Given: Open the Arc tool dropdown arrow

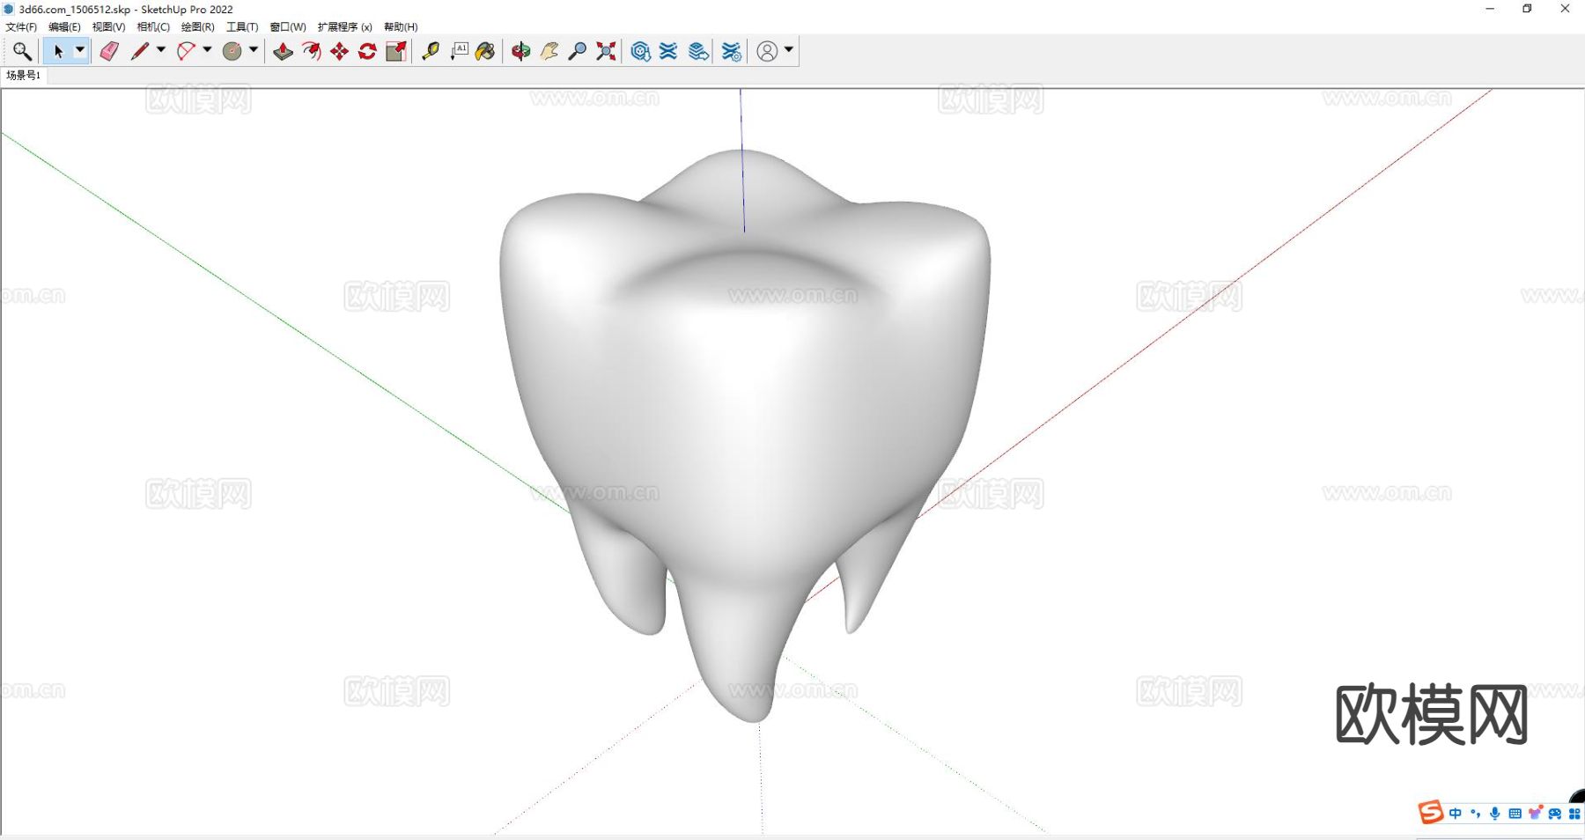Looking at the screenshot, I should click(208, 50).
